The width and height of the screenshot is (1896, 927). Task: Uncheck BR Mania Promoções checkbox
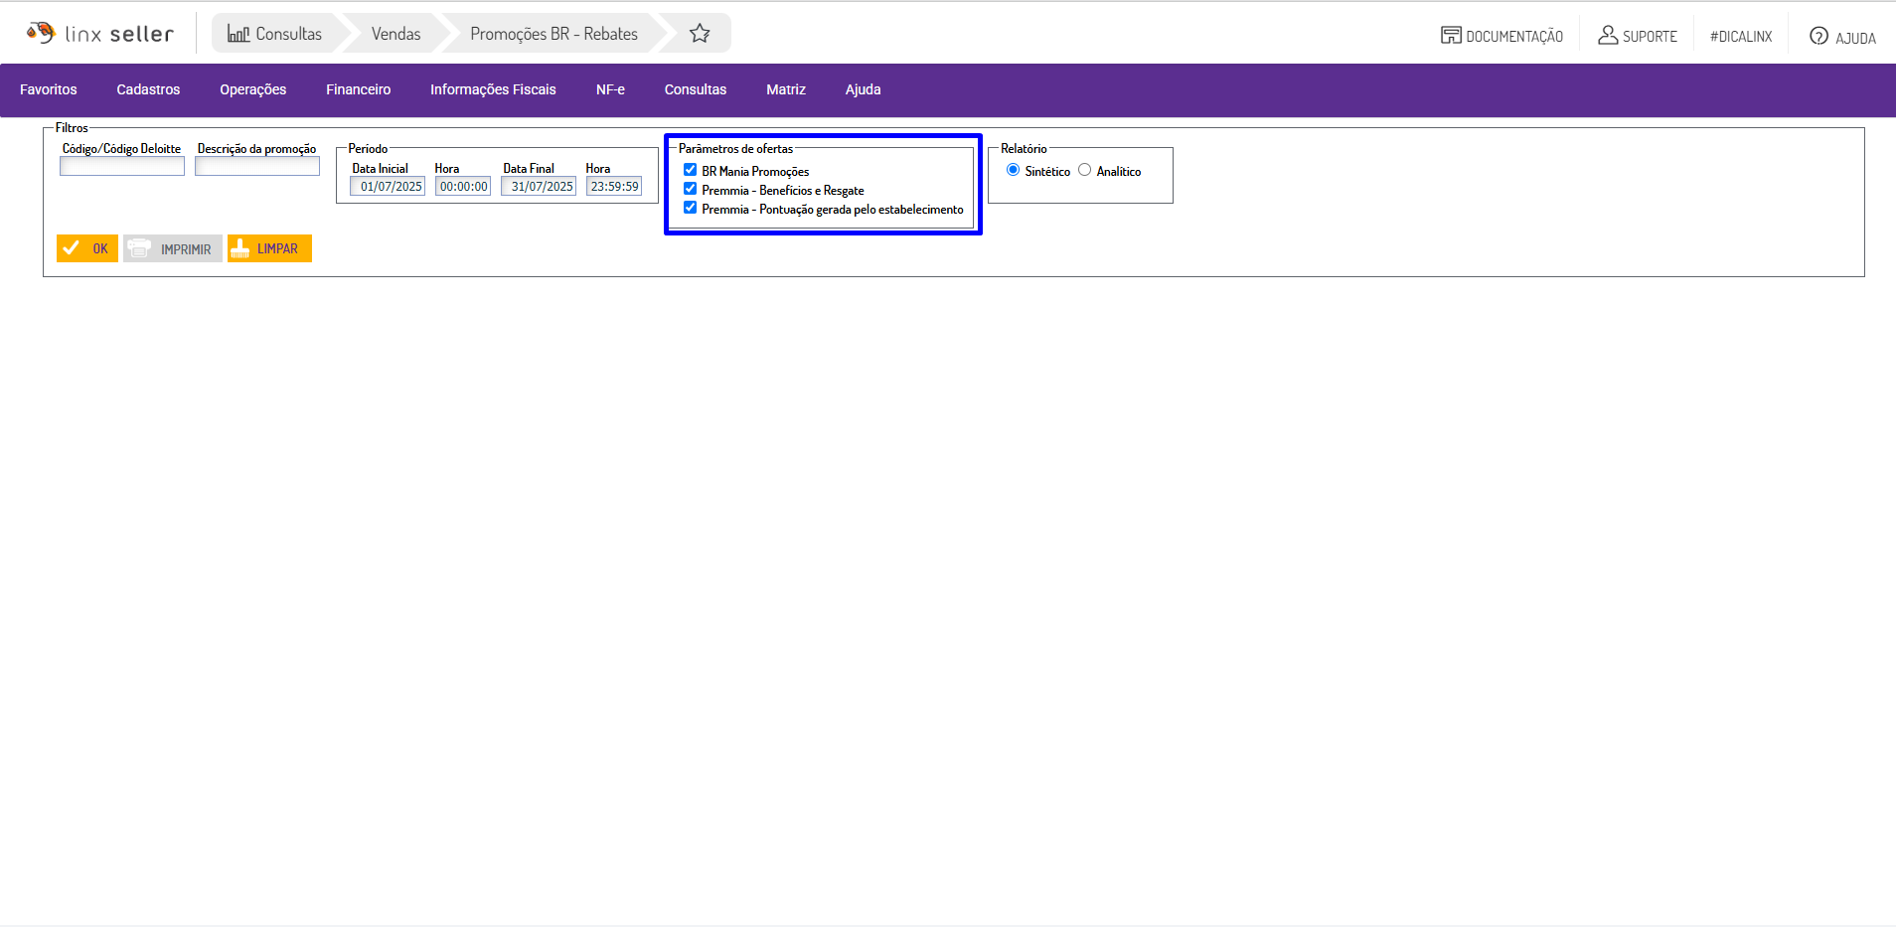point(690,170)
